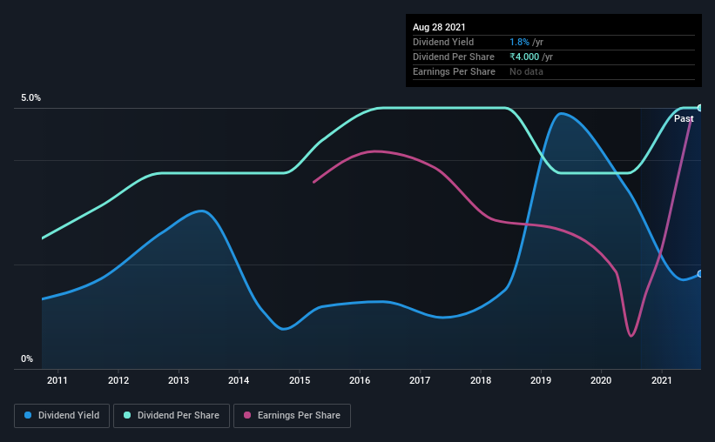Toggle the Dividend Yield legend button
Image resolution: width=715 pixels, height=442 pixels.
pos(62,416)
